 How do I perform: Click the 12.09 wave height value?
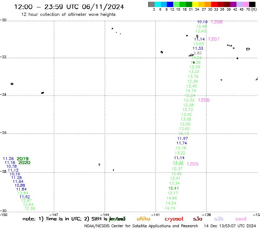coord(185,124)
